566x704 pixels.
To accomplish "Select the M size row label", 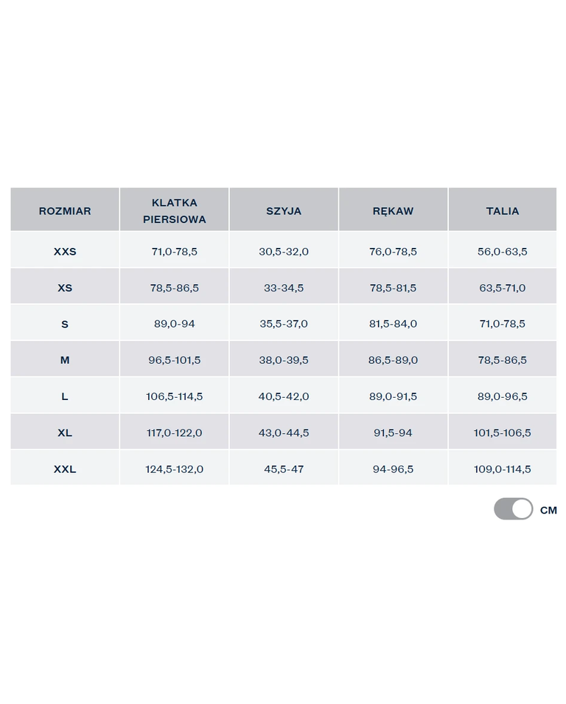I will [x=65, y=360].
